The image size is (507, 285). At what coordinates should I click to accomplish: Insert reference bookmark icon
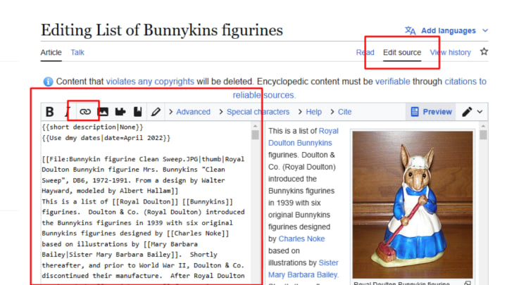click(x=138, y=112)
